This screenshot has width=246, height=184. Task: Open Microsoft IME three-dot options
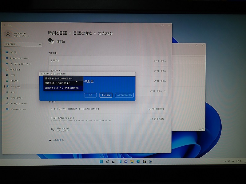(163, 129)
